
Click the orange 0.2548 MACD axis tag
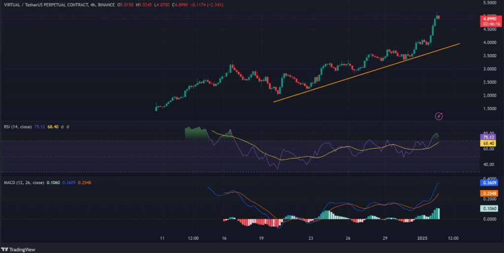click(489, 193)
